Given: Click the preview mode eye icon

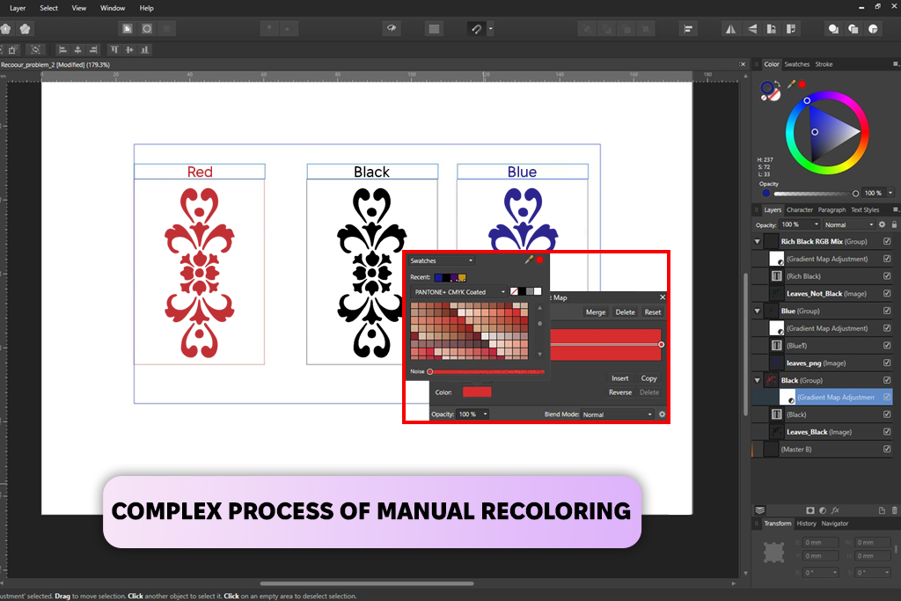Looking at the screenshot, I should click(392, 28).
